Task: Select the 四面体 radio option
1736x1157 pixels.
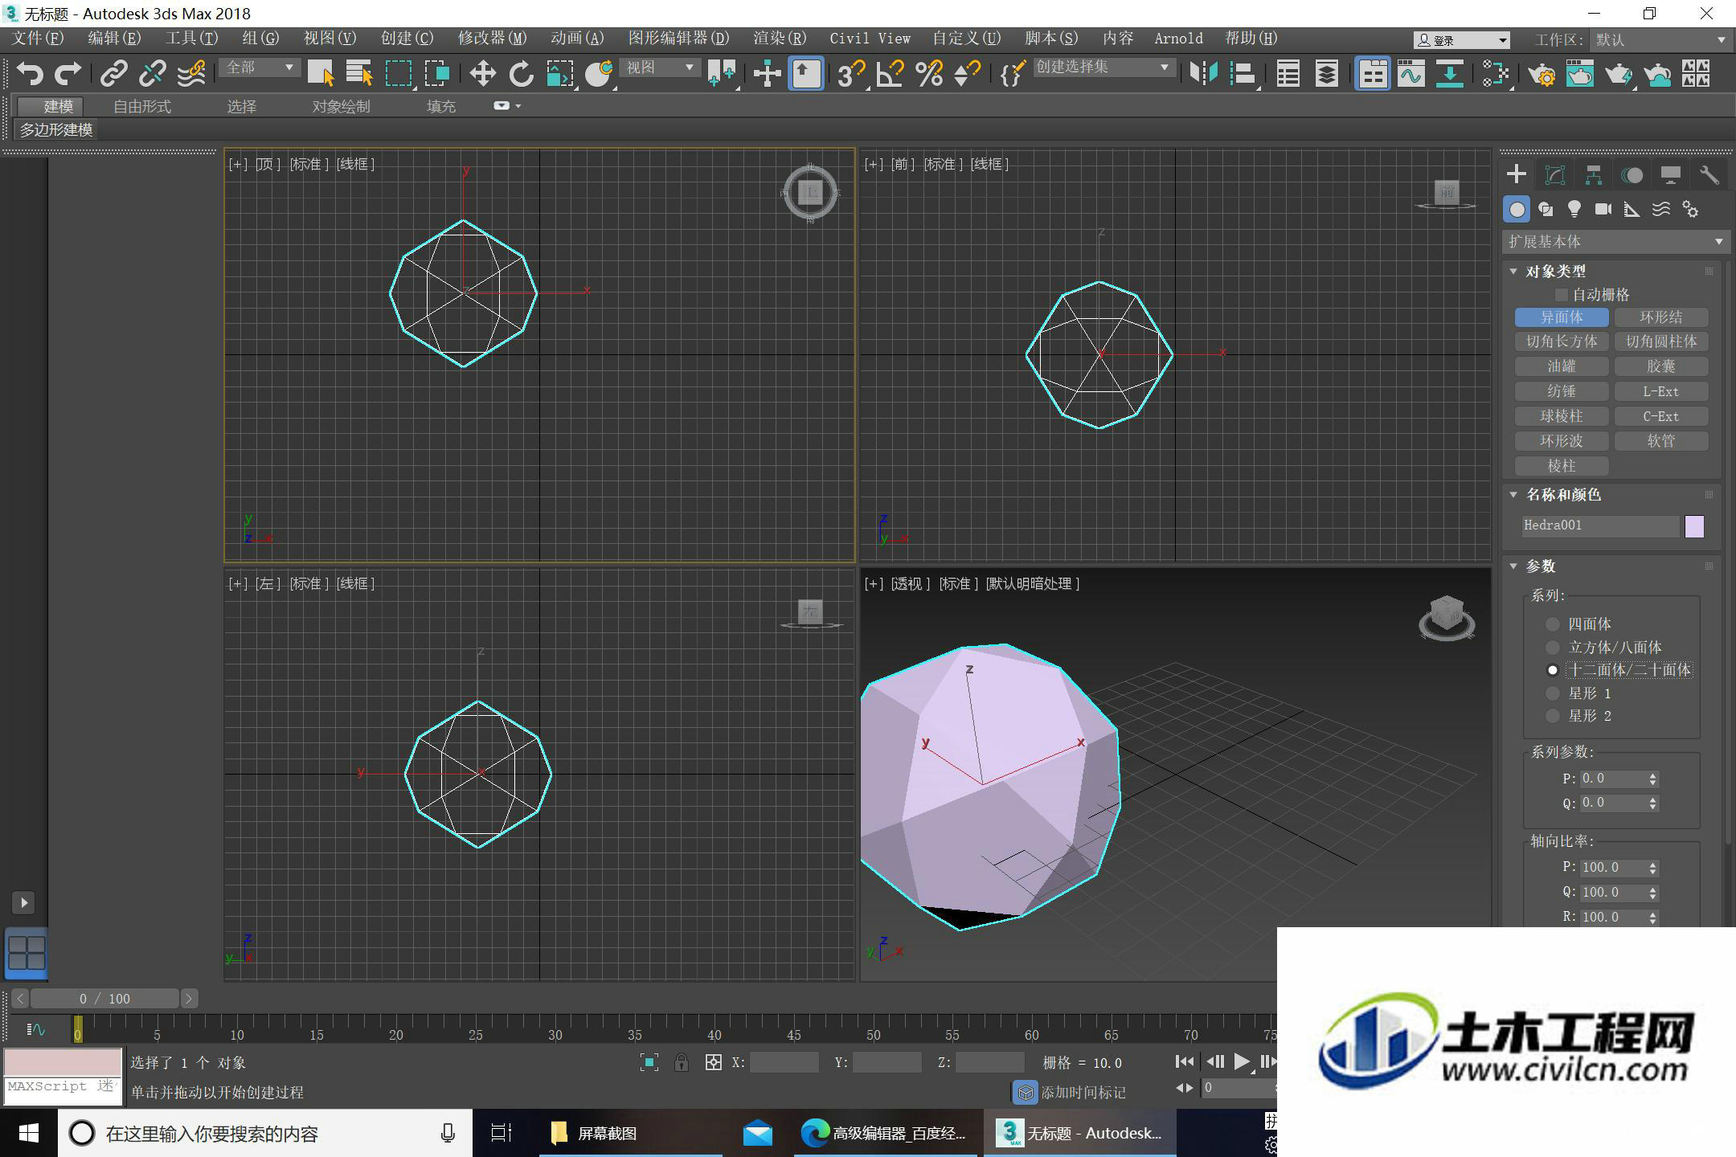Action: [x=1553, y=624]
